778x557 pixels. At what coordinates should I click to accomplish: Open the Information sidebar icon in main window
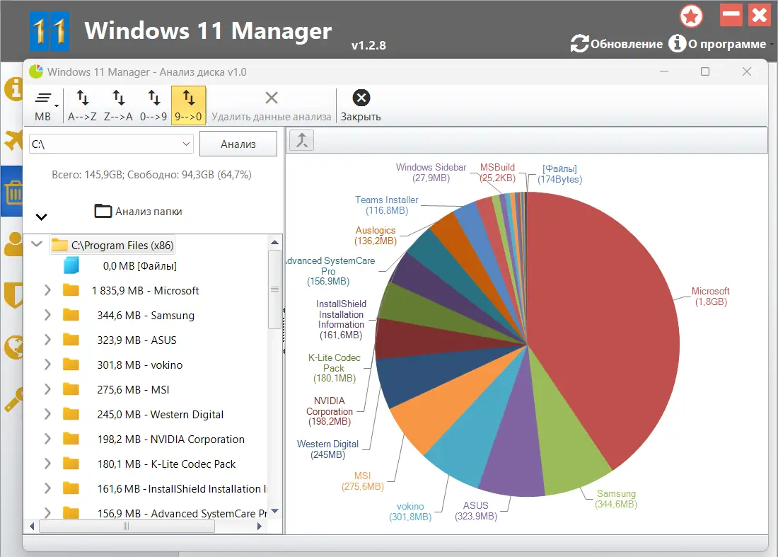13,89
